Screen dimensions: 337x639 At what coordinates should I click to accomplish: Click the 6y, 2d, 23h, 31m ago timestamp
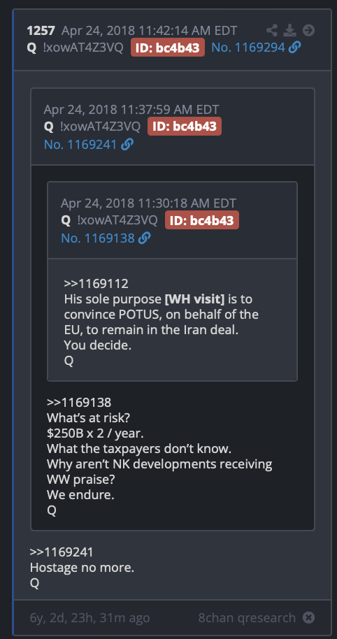(89, 618)
